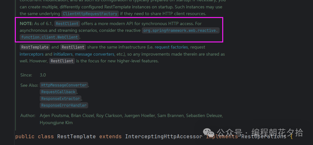Screen dimensions: 313x145
Task: Open RequestCallback in See Also
Action: click(58, 92)
